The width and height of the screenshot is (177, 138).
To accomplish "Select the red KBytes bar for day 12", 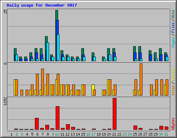I will coord(68,127).
